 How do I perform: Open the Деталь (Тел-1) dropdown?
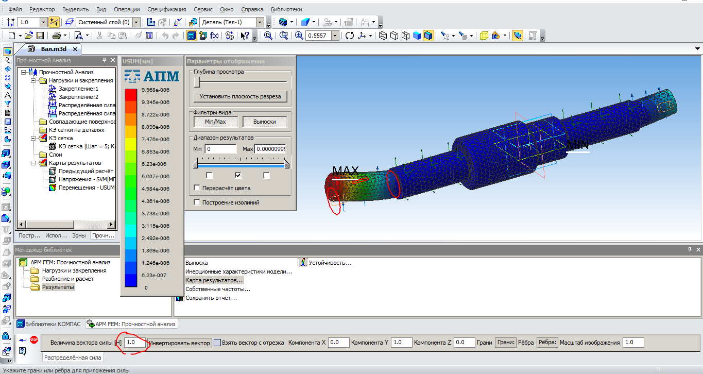pyautogui.click(x=261, y=22)
